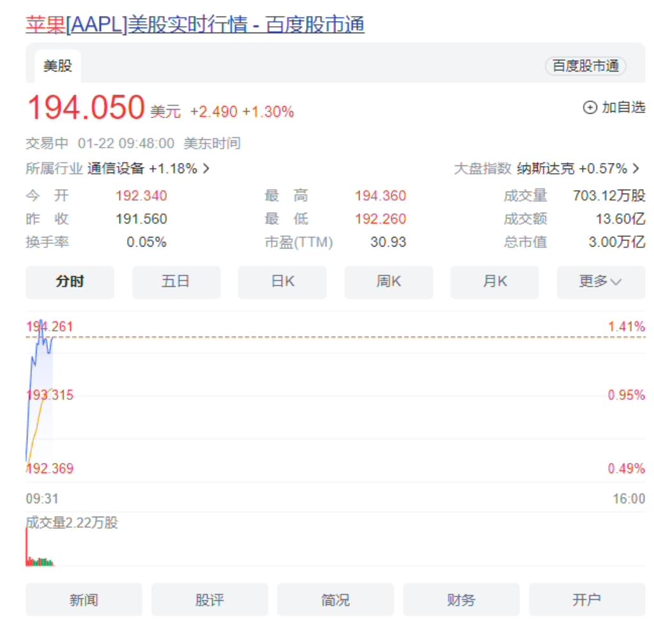Click the 开户 button

[587, 600]
